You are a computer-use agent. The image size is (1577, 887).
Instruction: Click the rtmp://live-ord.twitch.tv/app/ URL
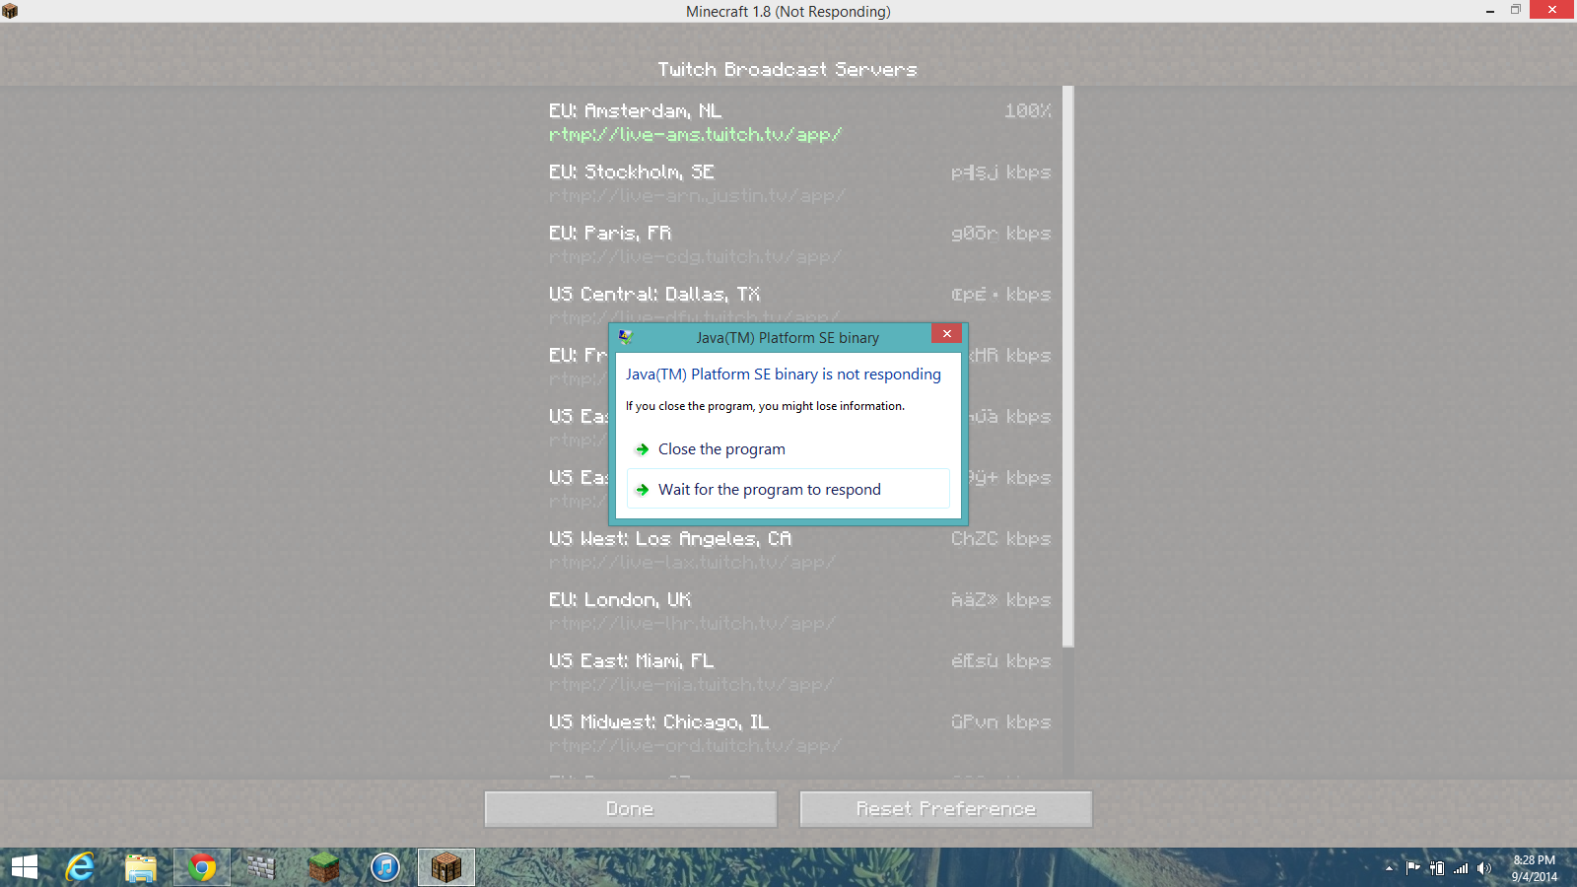point(695,746)
